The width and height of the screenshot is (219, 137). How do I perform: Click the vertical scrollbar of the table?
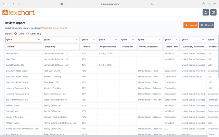coord(218,57)
